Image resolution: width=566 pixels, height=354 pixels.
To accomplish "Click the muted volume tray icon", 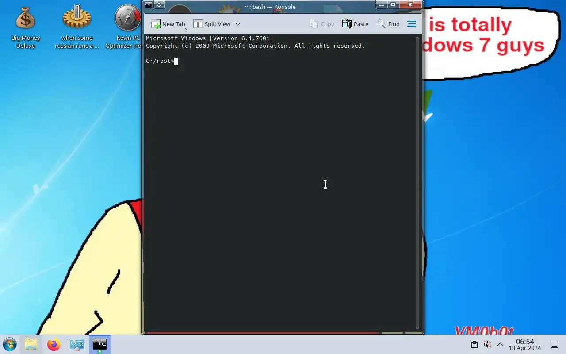I will tap(487, 344).
